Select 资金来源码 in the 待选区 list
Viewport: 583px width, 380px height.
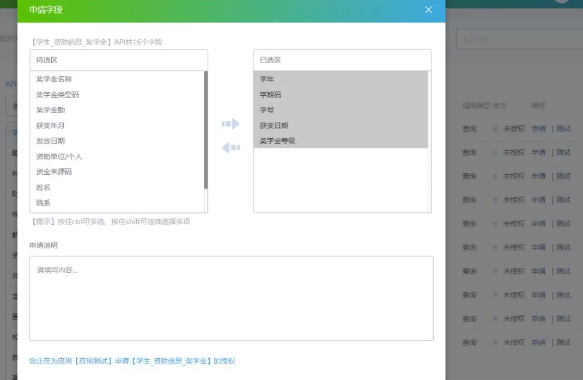tap(117, 171)
